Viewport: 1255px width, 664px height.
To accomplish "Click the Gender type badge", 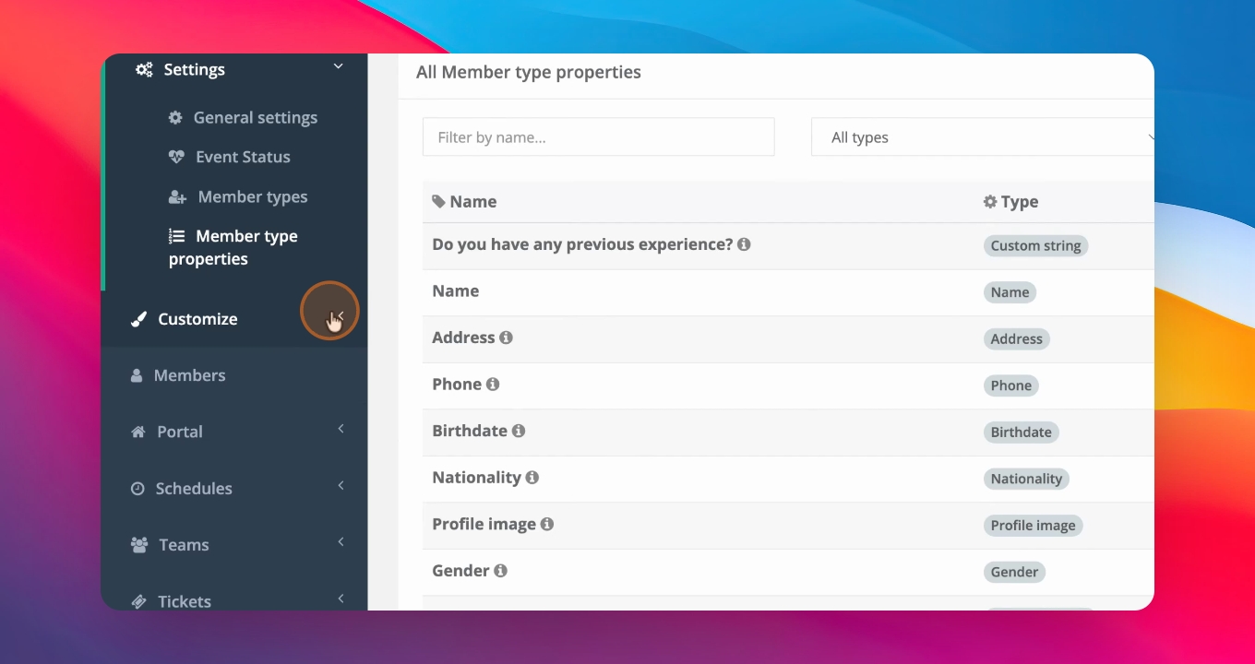I will point(1014,572).
